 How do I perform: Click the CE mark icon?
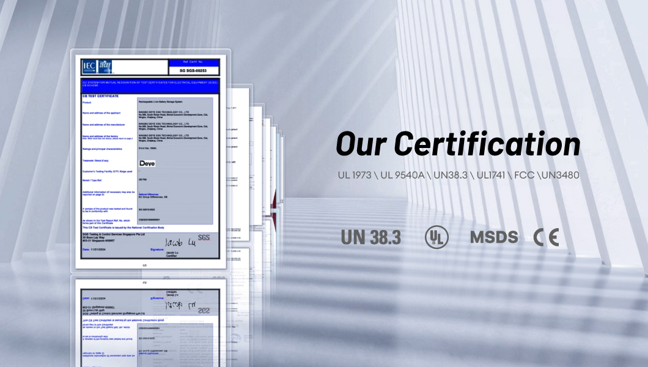point(547,237)
